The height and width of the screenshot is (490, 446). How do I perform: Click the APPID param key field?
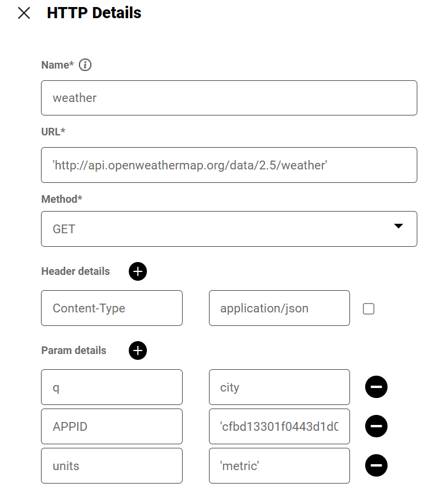[112, 426]
